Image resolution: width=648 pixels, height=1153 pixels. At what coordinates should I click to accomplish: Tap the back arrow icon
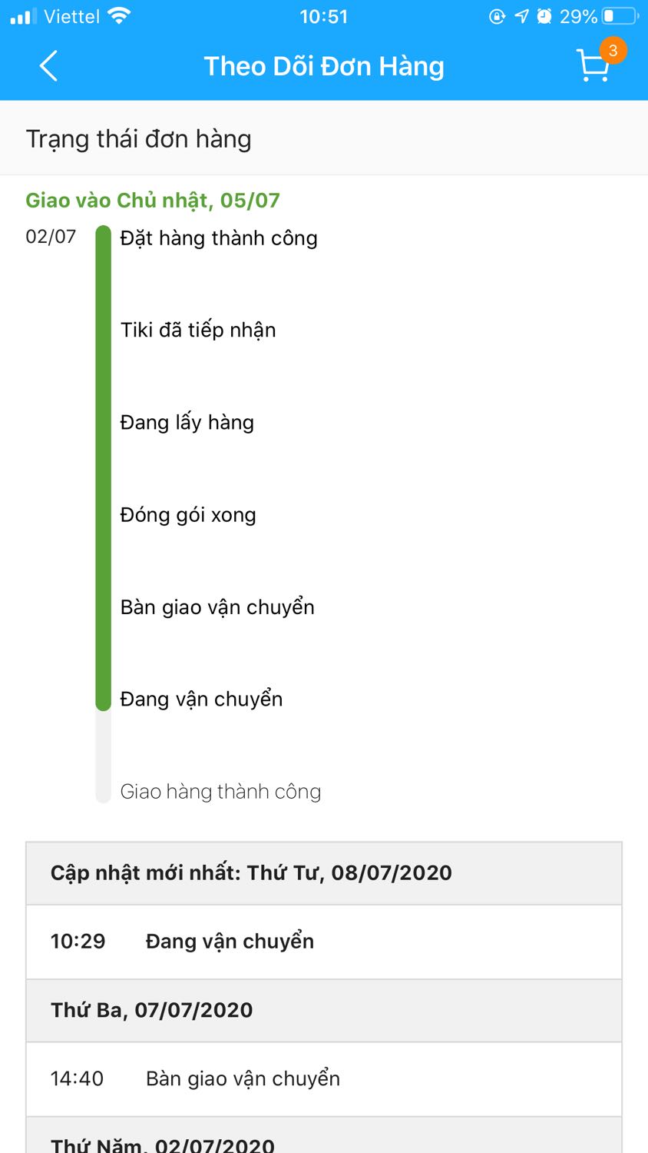pyautogui.click(x=48, y=66)
